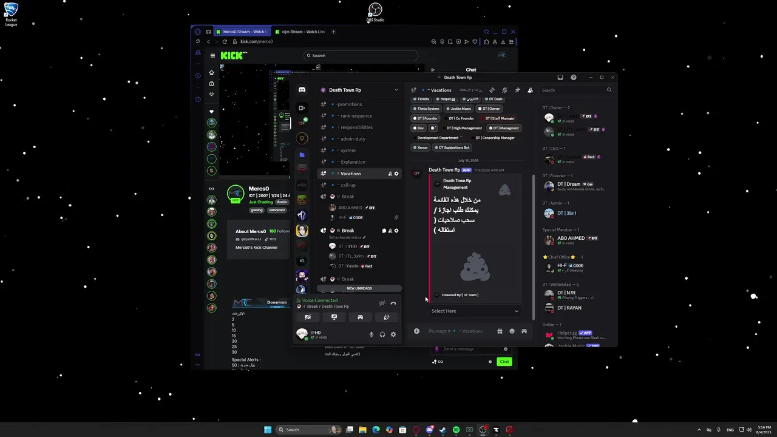Open new browser tab with plus
The image size is (777, 437).
(333, 32)
